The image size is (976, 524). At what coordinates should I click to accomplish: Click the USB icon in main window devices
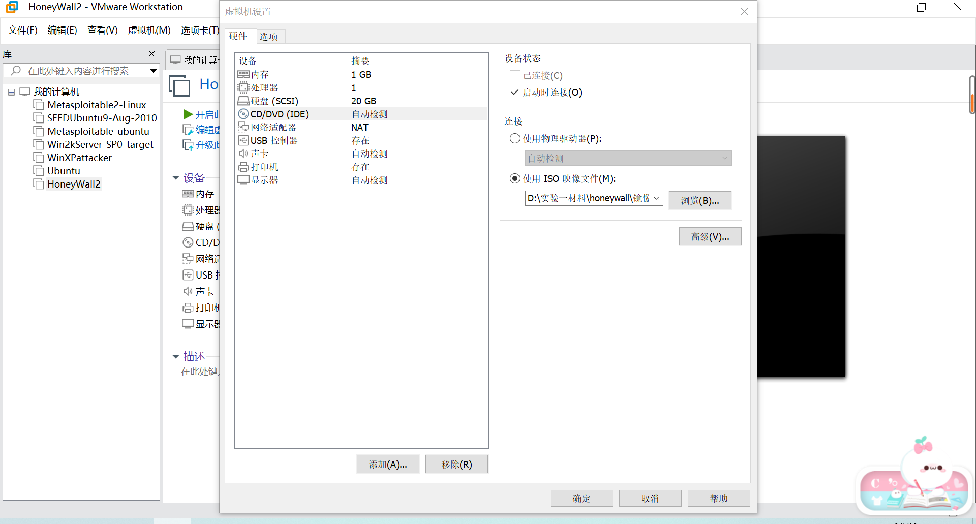pos(188,275)
